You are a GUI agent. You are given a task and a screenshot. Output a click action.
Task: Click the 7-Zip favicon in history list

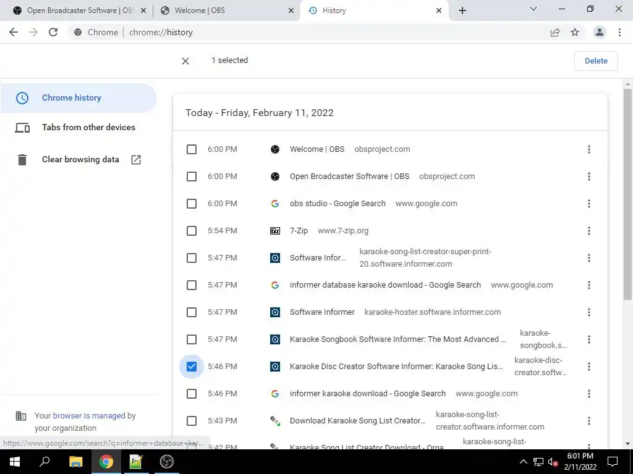275,231
